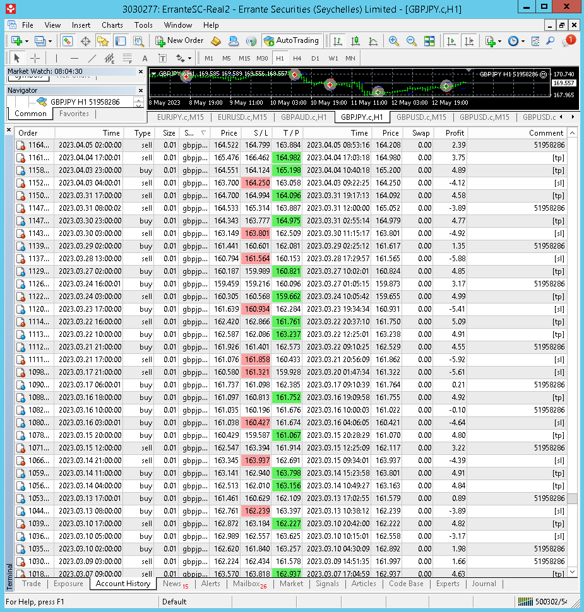Click the search magnifier icon
This screenshot has height=612, width=584.
coord(551,40)
